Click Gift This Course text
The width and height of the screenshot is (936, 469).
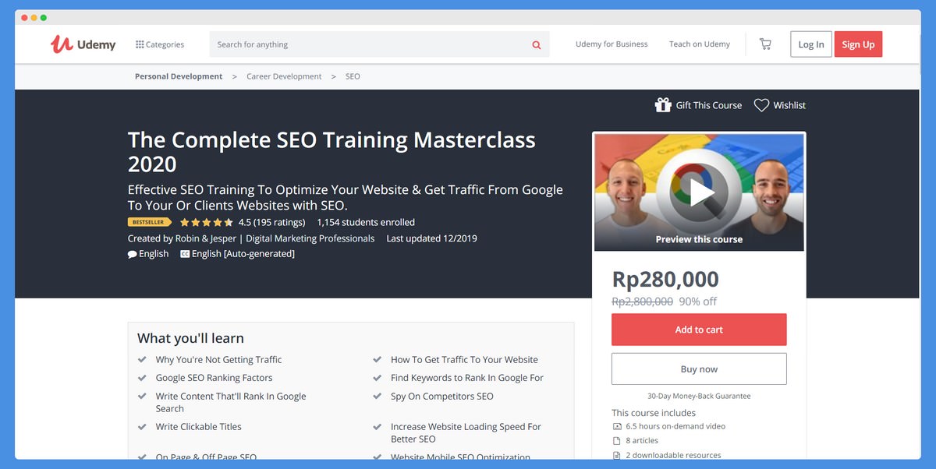[709, 105]
